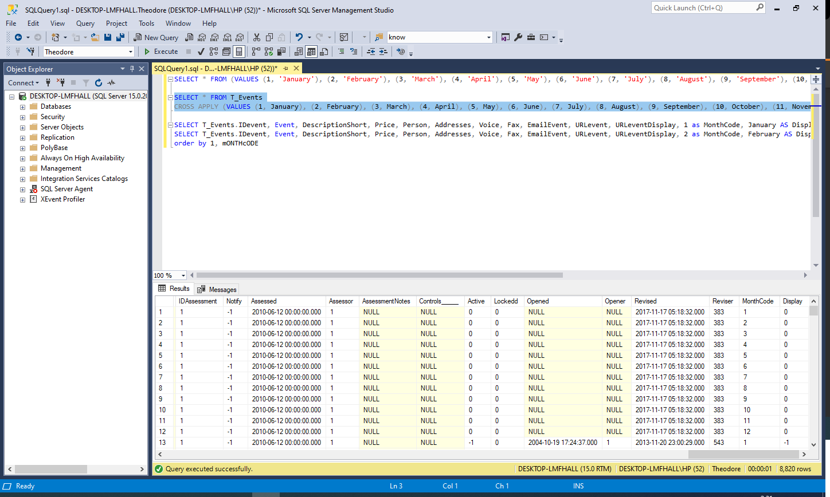The height and width of the screenshot is (497, 830).
Task: Open the Window menu
Action: (178, 23)
